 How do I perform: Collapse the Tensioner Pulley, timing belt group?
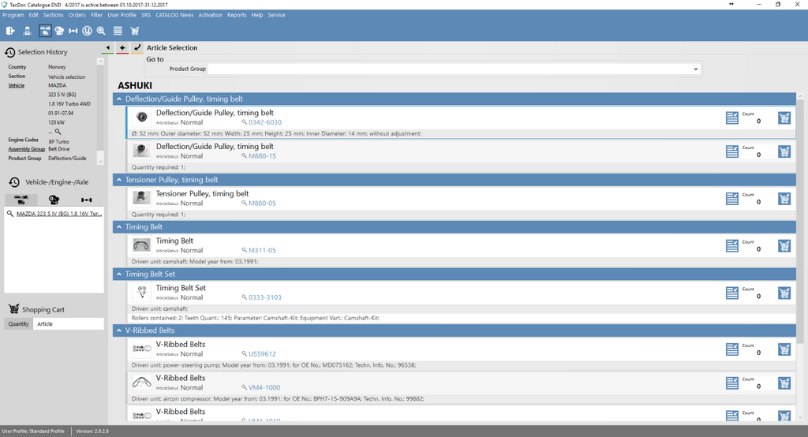tap(119, 180)
